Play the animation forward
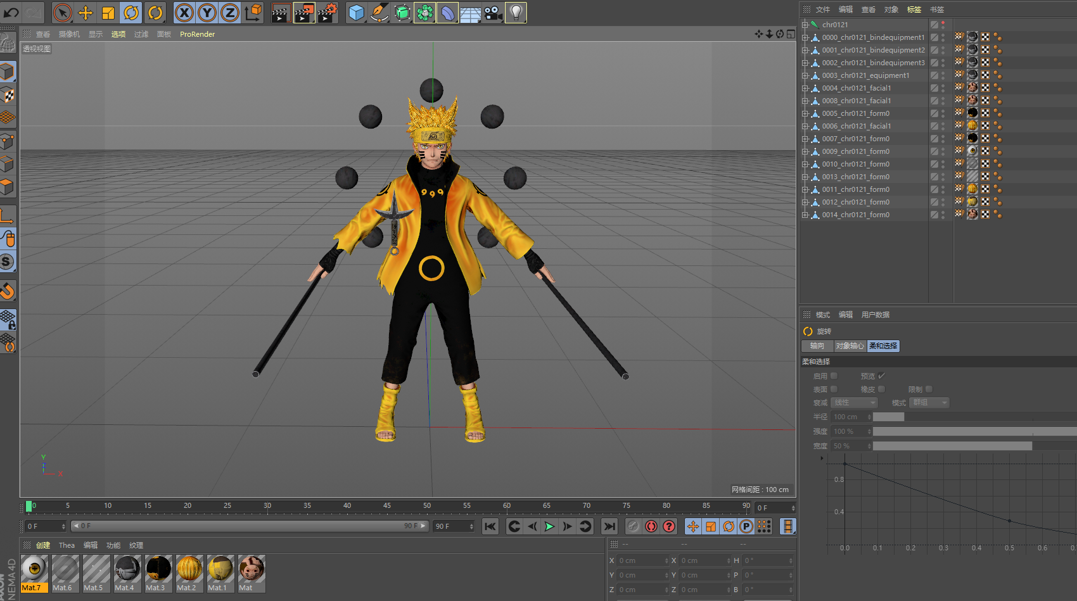1077x601 pixels. (549, 526)
